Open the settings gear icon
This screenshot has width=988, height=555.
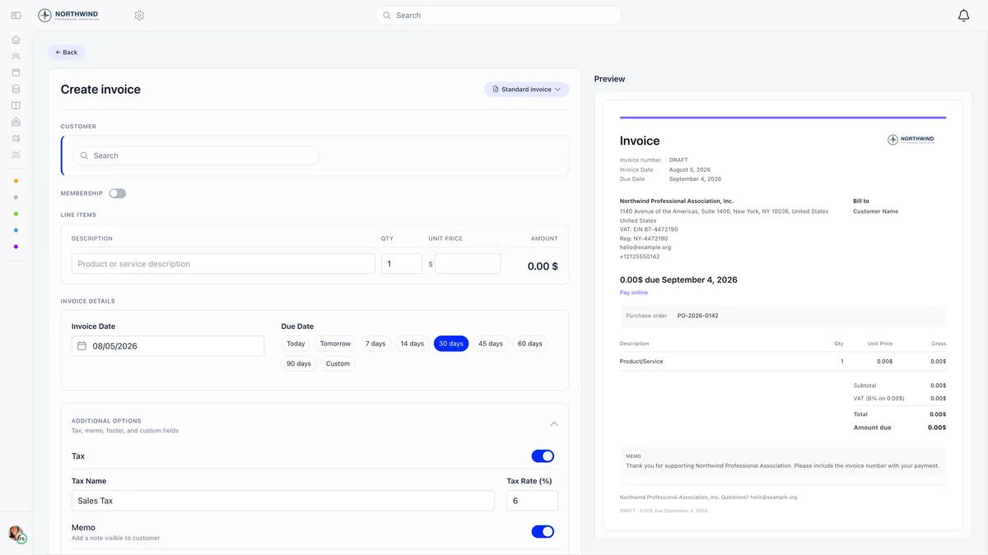point(139,16)
